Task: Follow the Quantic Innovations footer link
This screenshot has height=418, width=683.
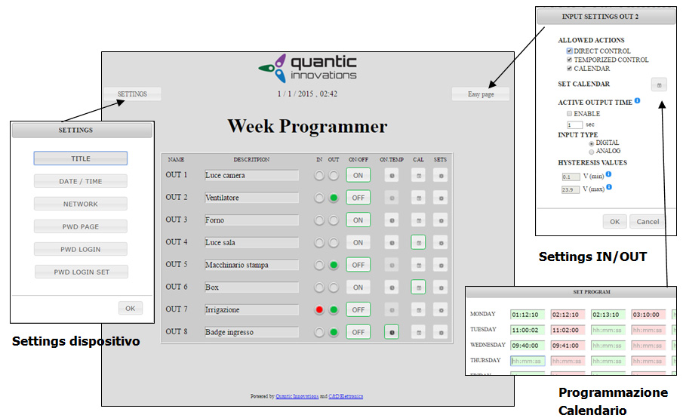Action: (297, 396)
